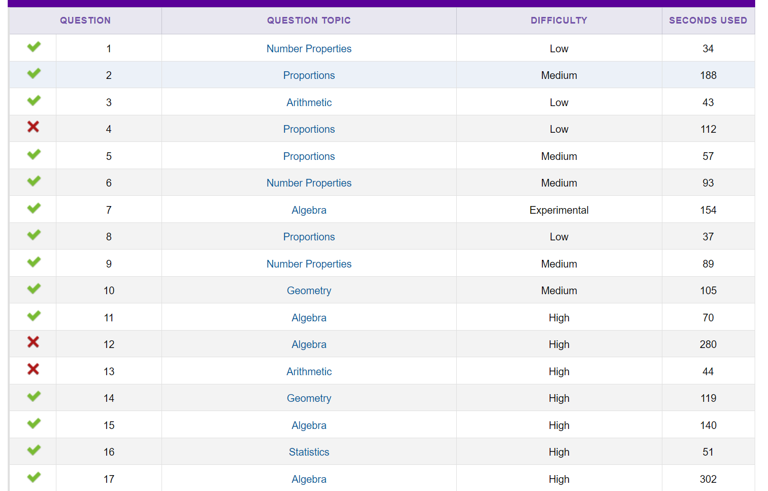
Task: Open Number Properties topic for question 1
Action: coord(309,49)
